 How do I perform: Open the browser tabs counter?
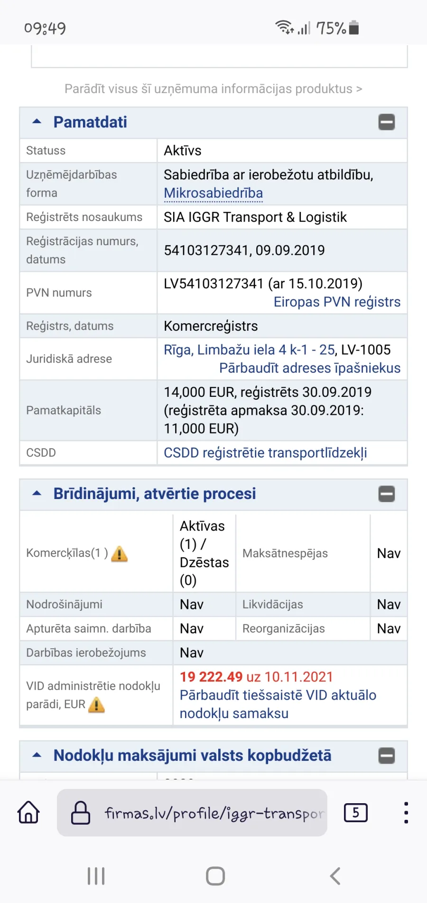tap(355, 813)
